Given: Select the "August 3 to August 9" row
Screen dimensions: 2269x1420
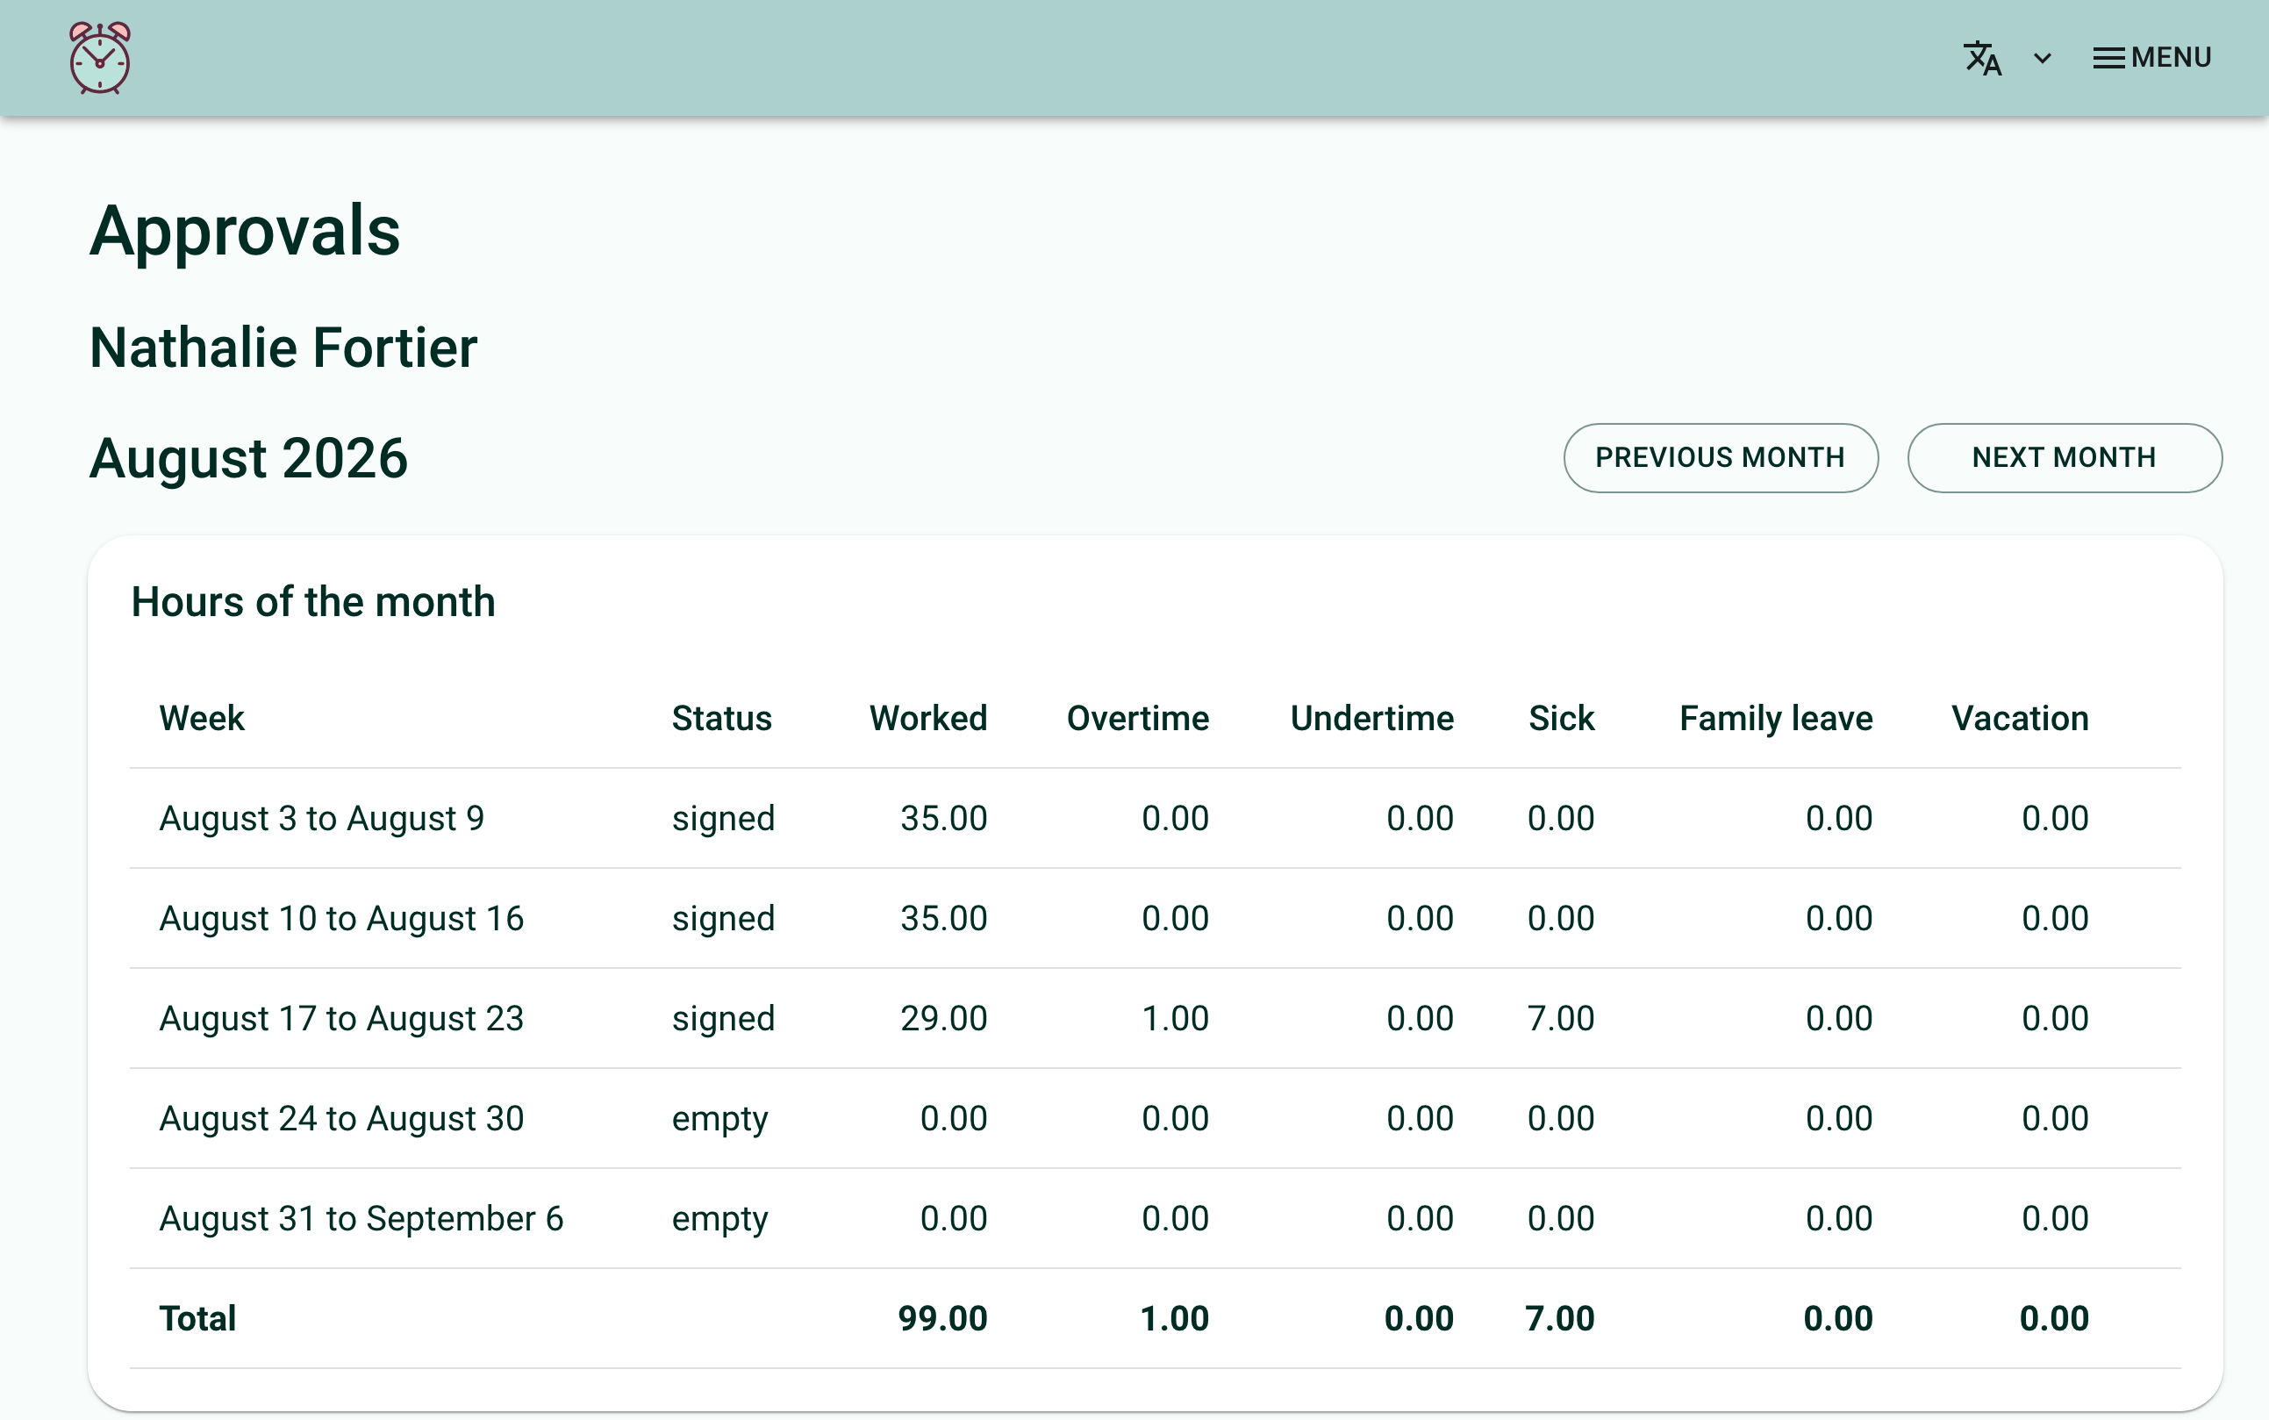Looking at the screenshot, I should pos(1155,819).
